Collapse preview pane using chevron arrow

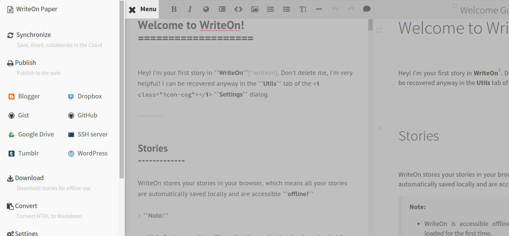[x=379, y=128]
